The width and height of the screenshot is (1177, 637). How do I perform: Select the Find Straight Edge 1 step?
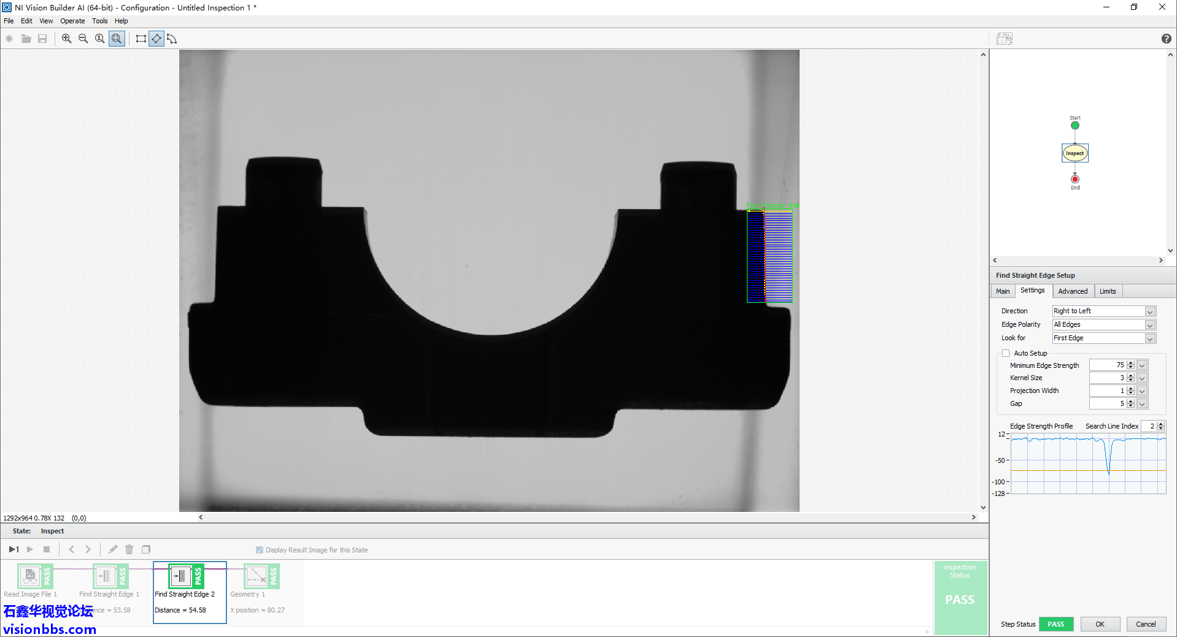tap(109, 576)
